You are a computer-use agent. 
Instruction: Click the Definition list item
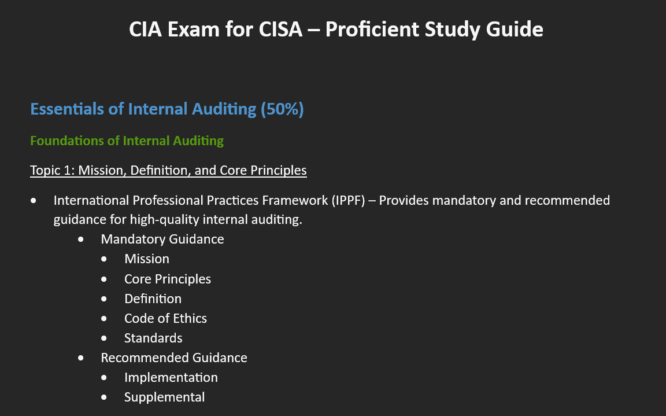pyautogui.click(x=153, y=299)
